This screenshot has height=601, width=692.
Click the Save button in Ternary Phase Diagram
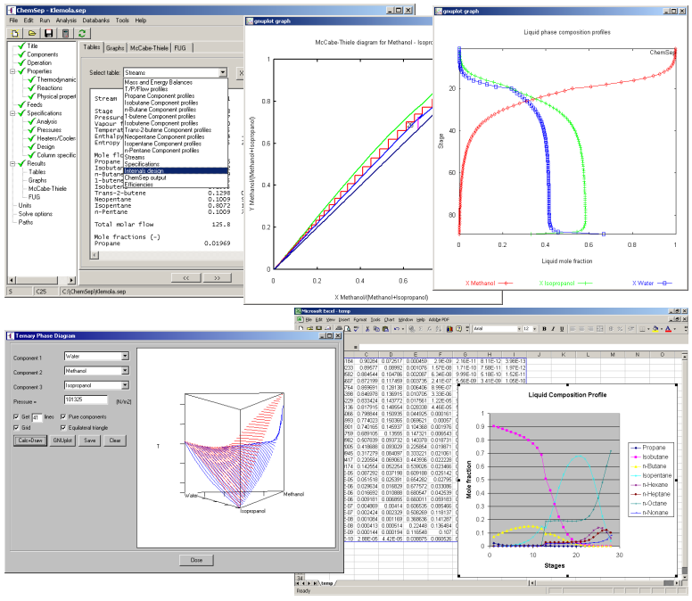pos(89,440)
